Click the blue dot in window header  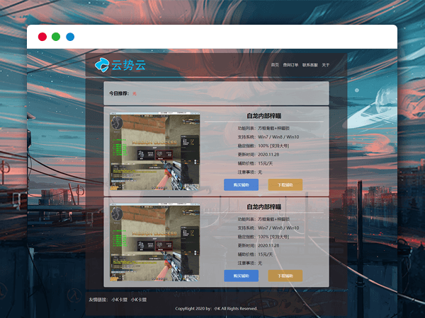(x=70, y=37)
